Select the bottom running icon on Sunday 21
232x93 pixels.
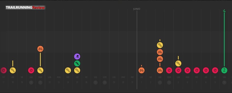(x=40, y=70)
